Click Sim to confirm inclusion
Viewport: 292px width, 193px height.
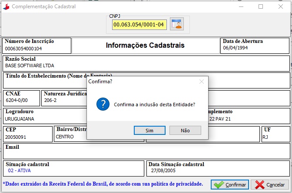[x=149, y=131]
